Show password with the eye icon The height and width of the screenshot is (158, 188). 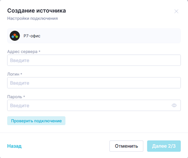pos(174,105)
